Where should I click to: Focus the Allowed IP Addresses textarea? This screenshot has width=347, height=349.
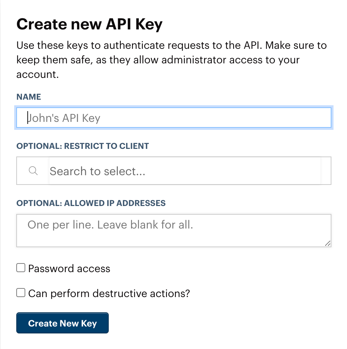point(174,231)
